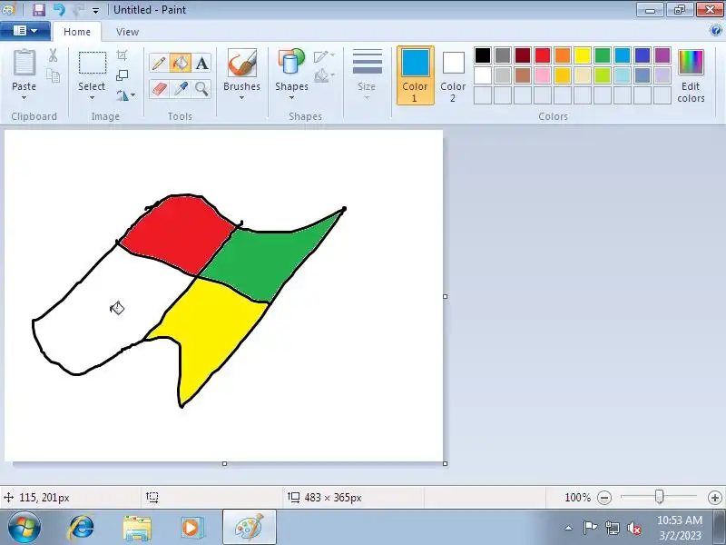Image resolution: width=726 pixels, height=545 pixels.
Task: Open the Windows Start menu
Action: pos(25,527)
